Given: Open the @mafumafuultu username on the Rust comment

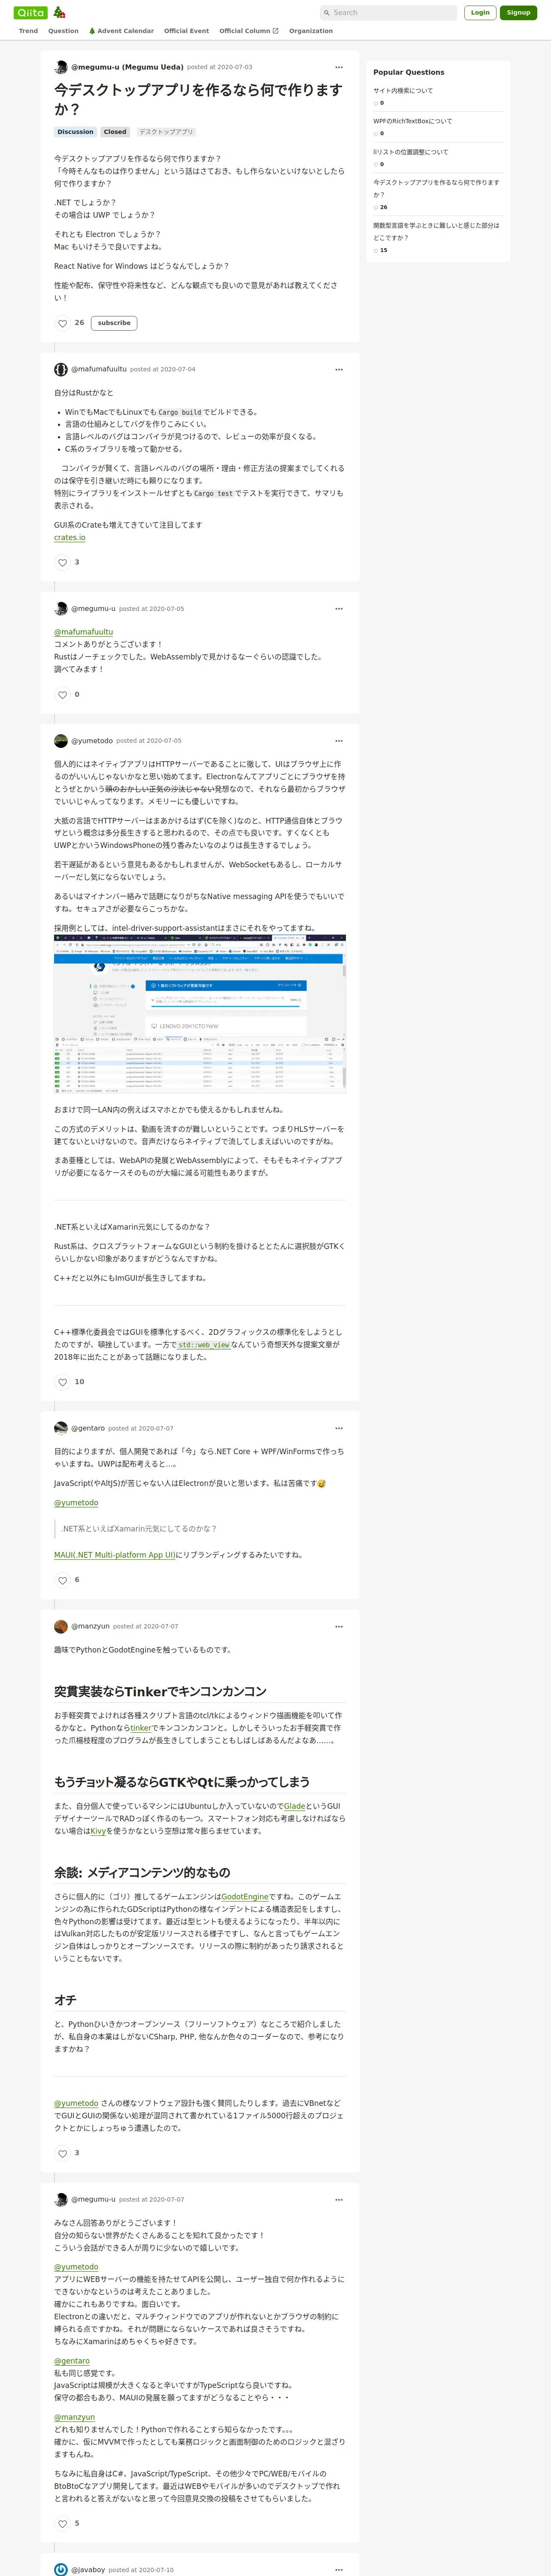Looking at the screenshot, I should click(x=99, y=369).
